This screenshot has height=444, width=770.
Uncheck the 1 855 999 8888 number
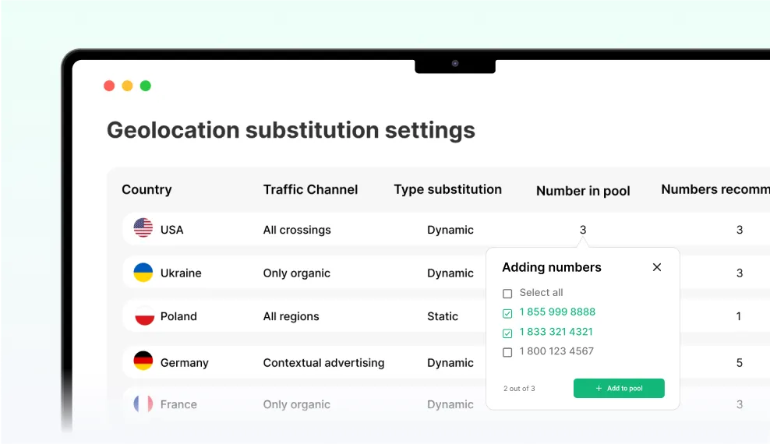pyautogui.click(x=507, y=313)
